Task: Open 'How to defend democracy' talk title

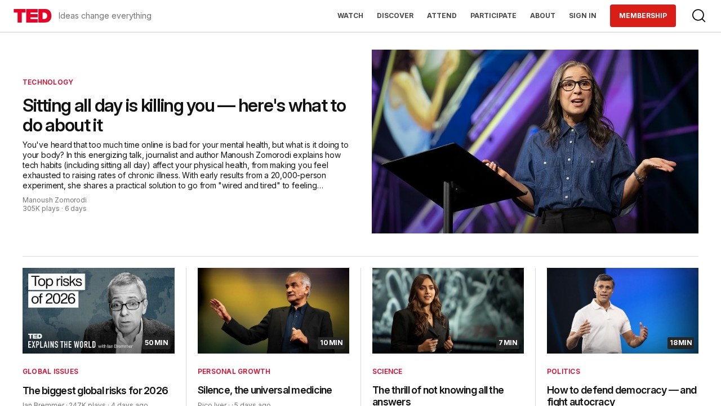Action: pos(622,396)
